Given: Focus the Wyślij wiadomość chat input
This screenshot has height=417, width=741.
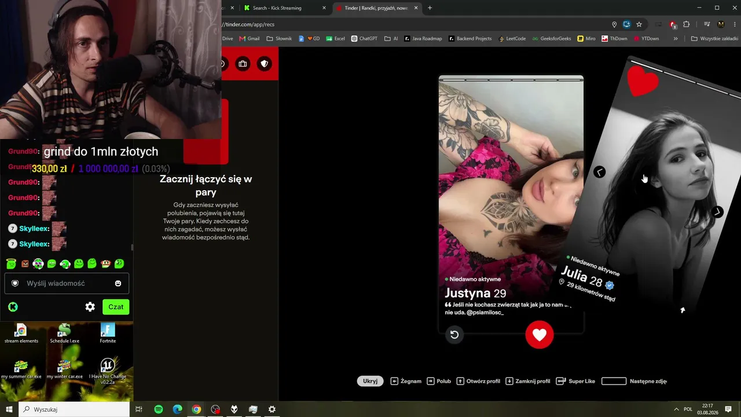Looking at the screenshot, I should 67,283.
